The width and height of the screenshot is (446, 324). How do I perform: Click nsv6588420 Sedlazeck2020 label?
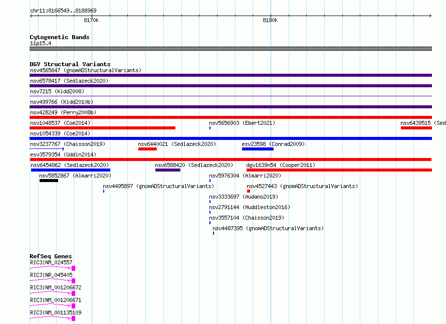point(194,165)
